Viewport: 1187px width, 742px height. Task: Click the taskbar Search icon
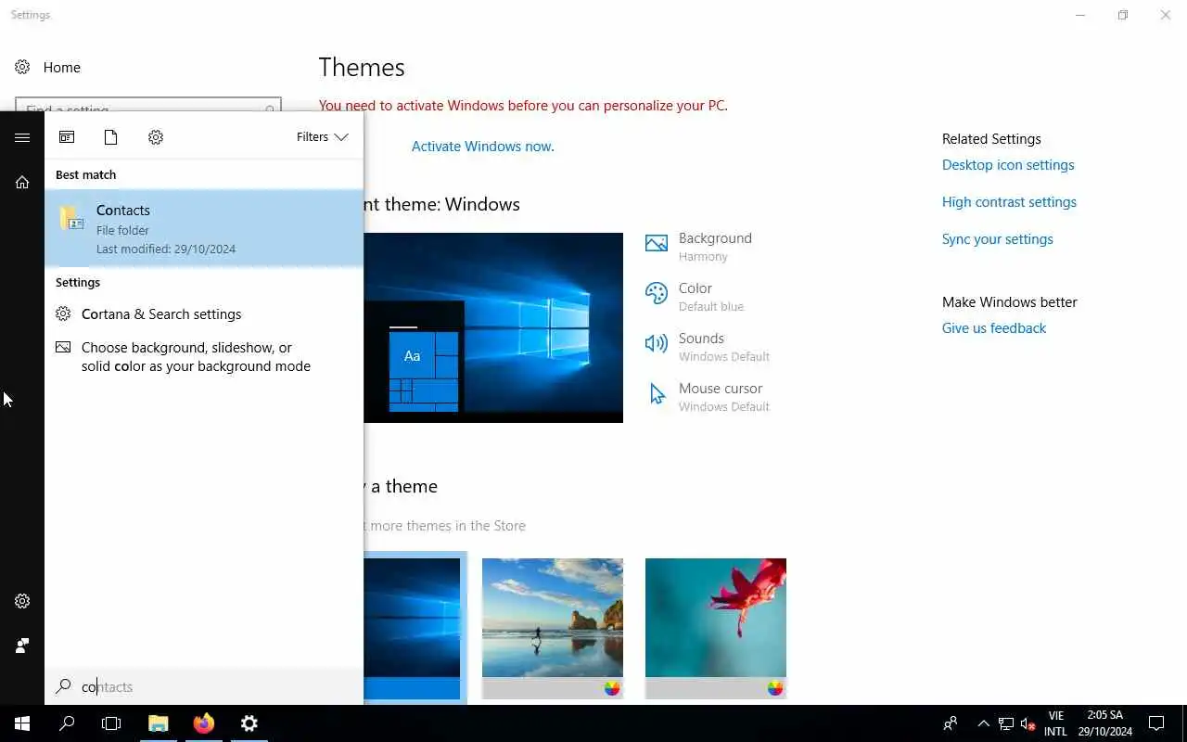pos(67,723)
